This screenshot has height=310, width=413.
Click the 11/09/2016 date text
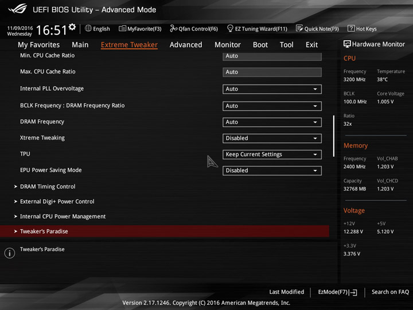[x=20, y=28]
